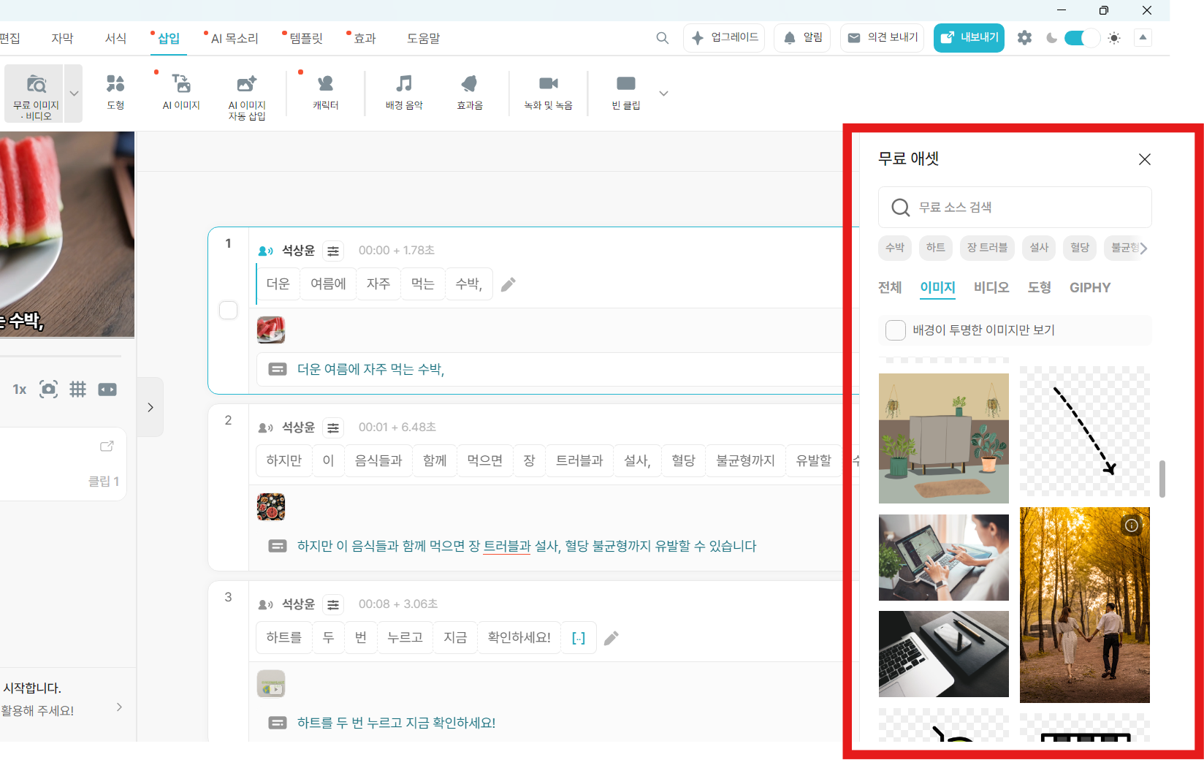Open the AI 이미지 generator tool

click(x=180, y=92)
